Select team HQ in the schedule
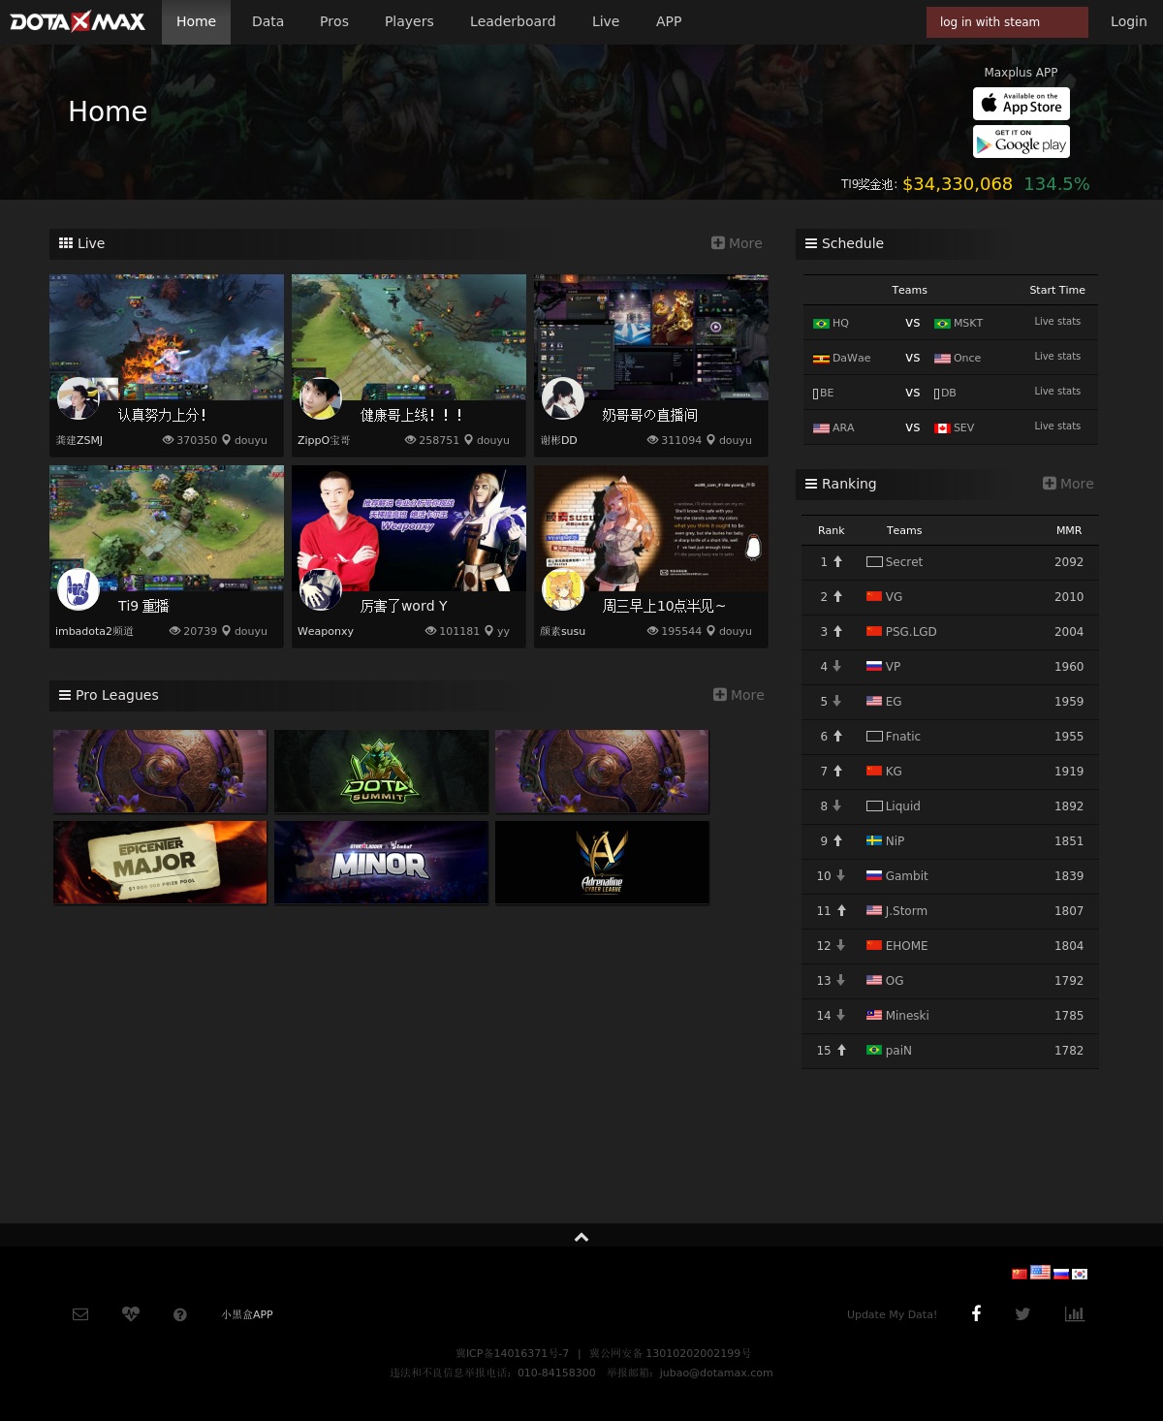This screenshot has height=1421, width=1163. coord(832,323)
